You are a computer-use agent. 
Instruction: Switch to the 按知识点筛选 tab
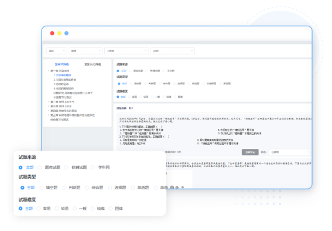point(93,64)
